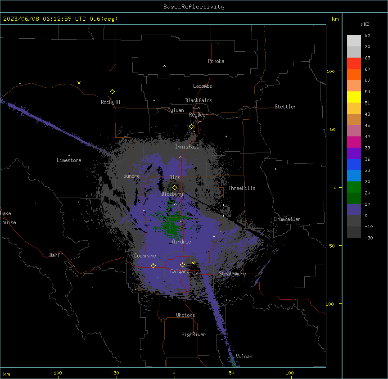388x379 pixels.
Task: Click the -50 tick on the bottom axis
Action: [x=115, y=373]
